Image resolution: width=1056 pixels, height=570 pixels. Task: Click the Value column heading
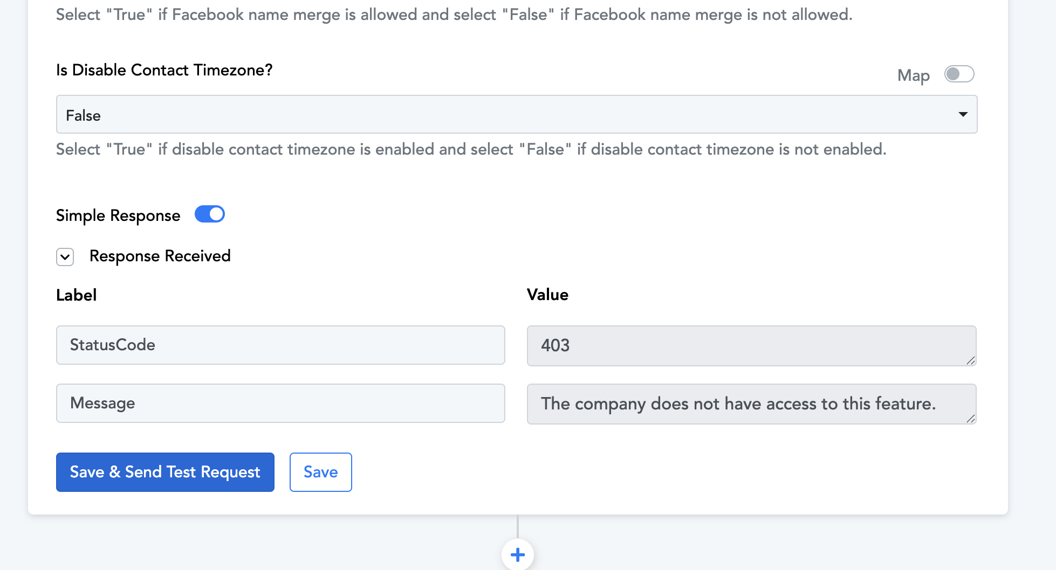click(547, 294)
